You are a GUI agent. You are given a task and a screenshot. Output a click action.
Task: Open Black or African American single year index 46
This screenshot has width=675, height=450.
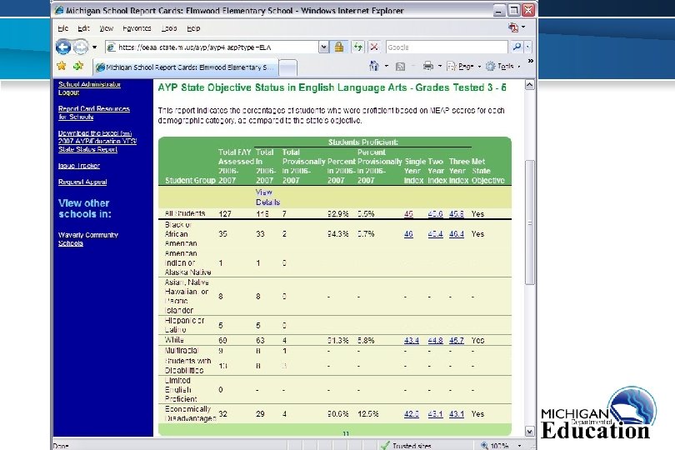408,234
